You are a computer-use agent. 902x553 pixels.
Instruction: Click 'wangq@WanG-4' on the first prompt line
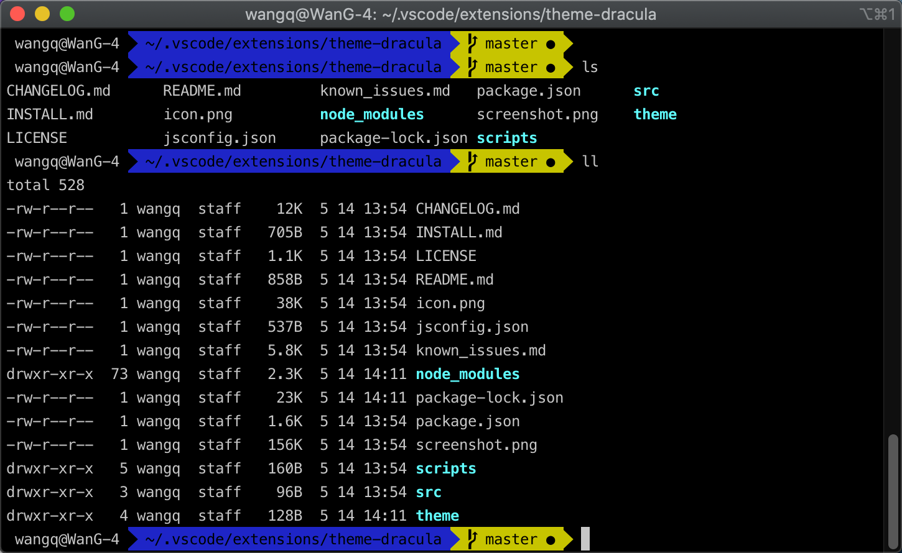pos(67,43)
